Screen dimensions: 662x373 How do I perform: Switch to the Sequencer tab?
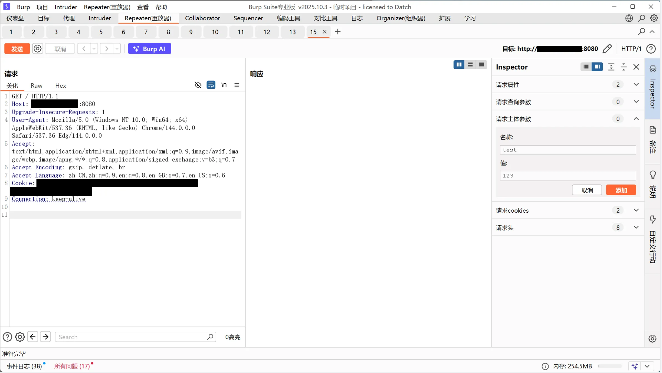point(248,18)
